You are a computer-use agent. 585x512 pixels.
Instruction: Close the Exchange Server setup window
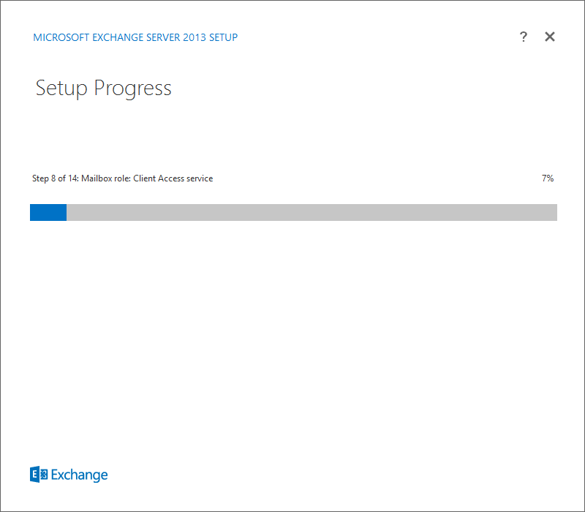click(x=550, y=37)
